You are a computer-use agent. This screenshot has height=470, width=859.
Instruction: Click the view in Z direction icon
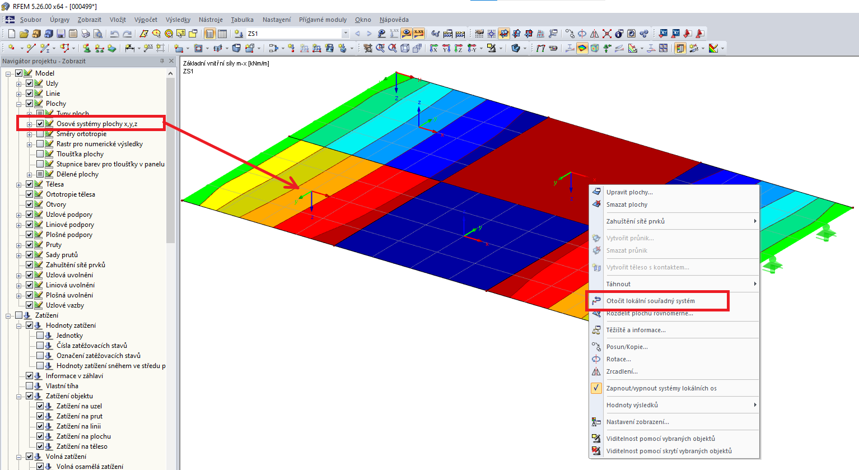459,48
